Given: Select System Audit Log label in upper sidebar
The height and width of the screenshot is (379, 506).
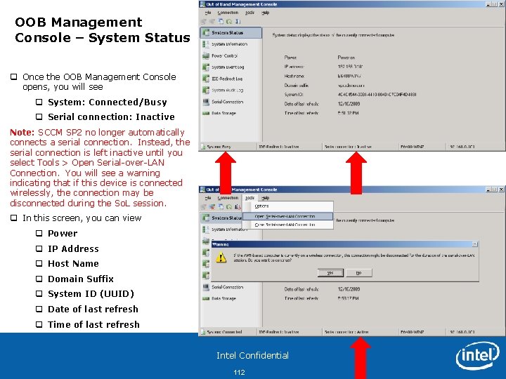Looking at the screenshot, I should click(227, 91).
